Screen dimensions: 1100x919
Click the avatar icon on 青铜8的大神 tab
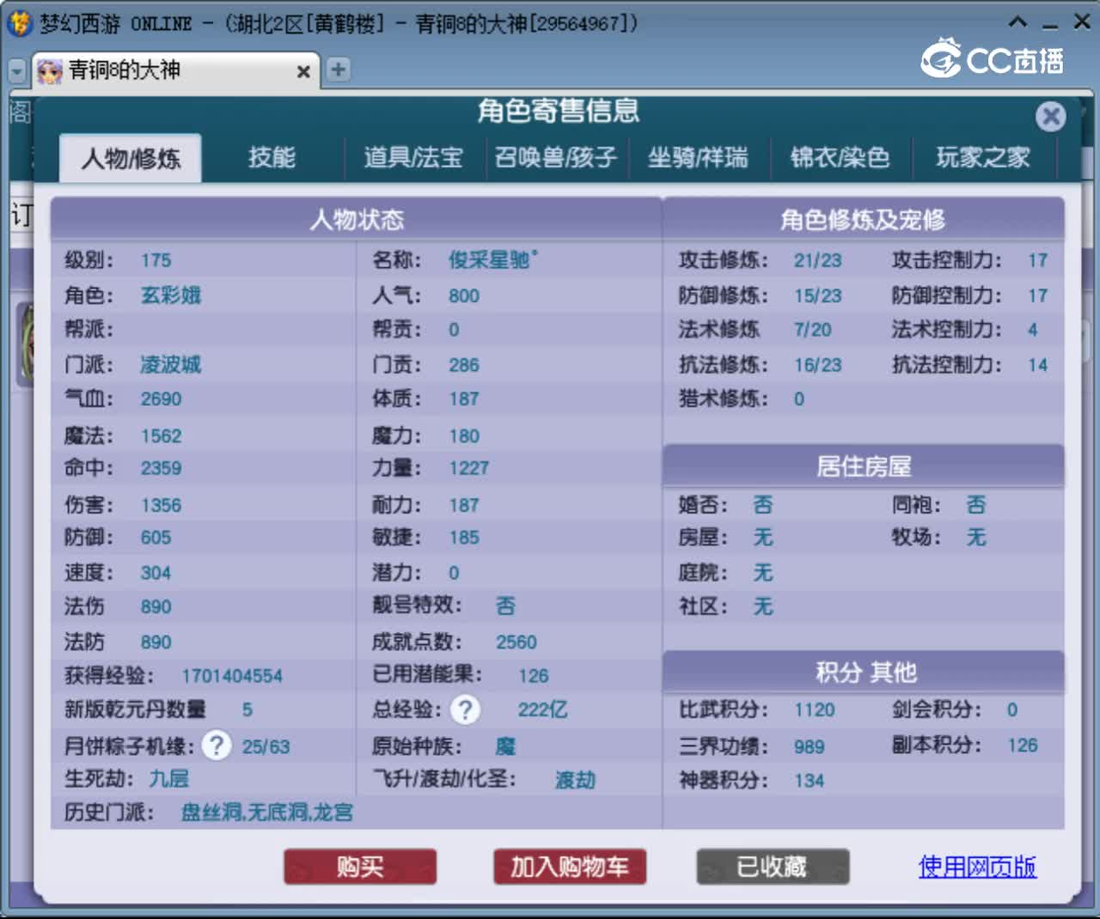[50, 71]
